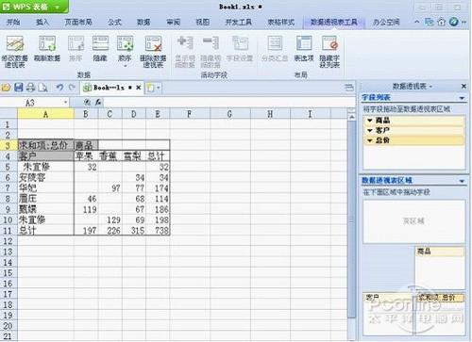Screen dimensions: 472x342
Task: Click the Print icon in quick toolbar
Action: pos(30,88)
